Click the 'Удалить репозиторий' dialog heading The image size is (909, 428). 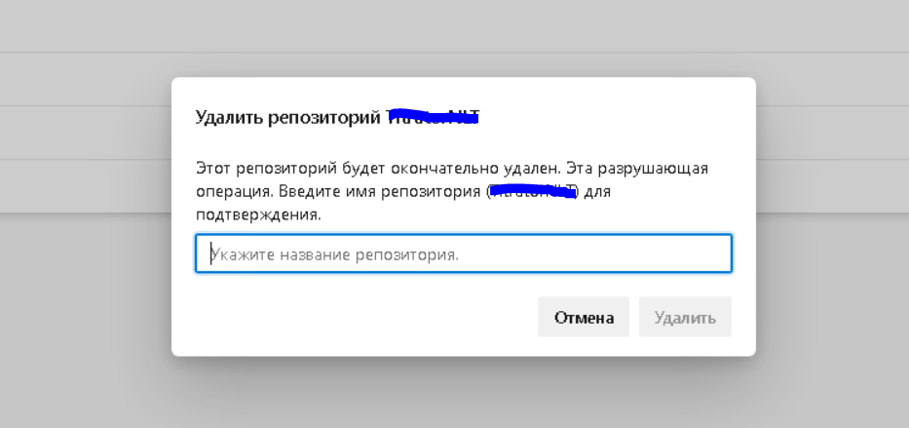[x=287, y=118]
